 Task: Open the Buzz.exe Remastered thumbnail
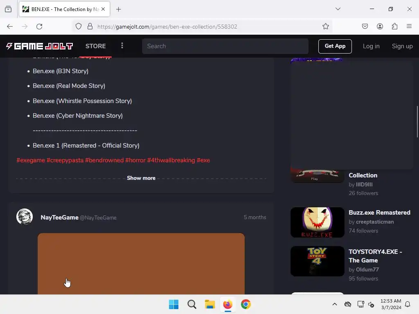pyautogui.click(x=318, y=222)
